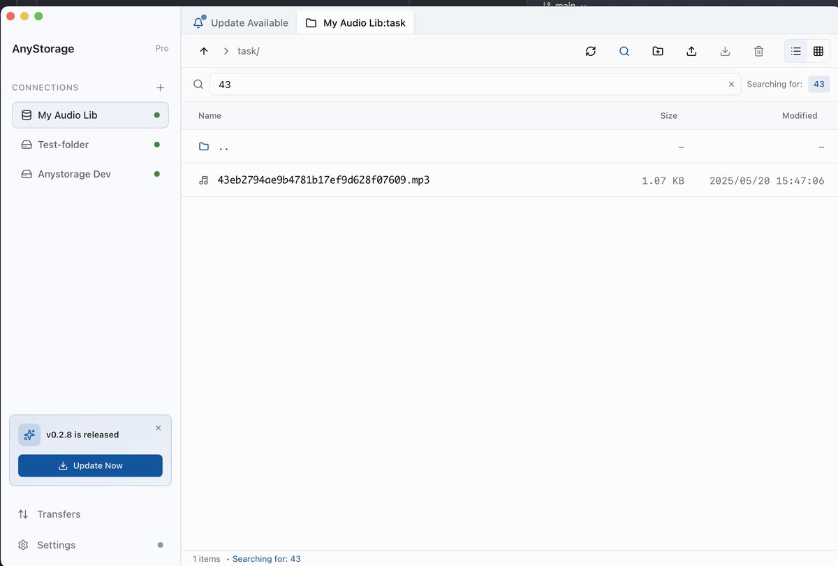
Task: Dismiss the v0.2.8 release notice
Action: [158, 428]
